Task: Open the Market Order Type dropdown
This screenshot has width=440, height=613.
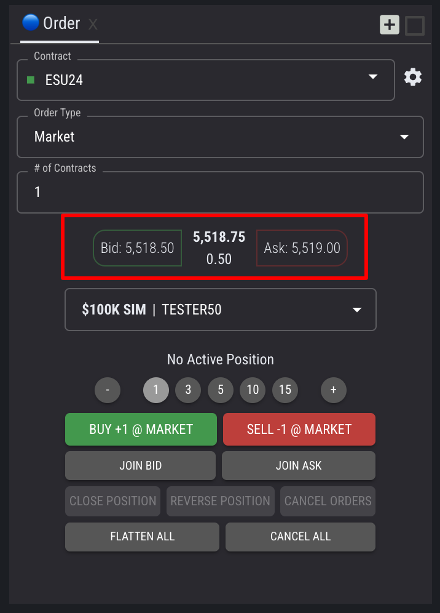Action: [x=404, y=137]
